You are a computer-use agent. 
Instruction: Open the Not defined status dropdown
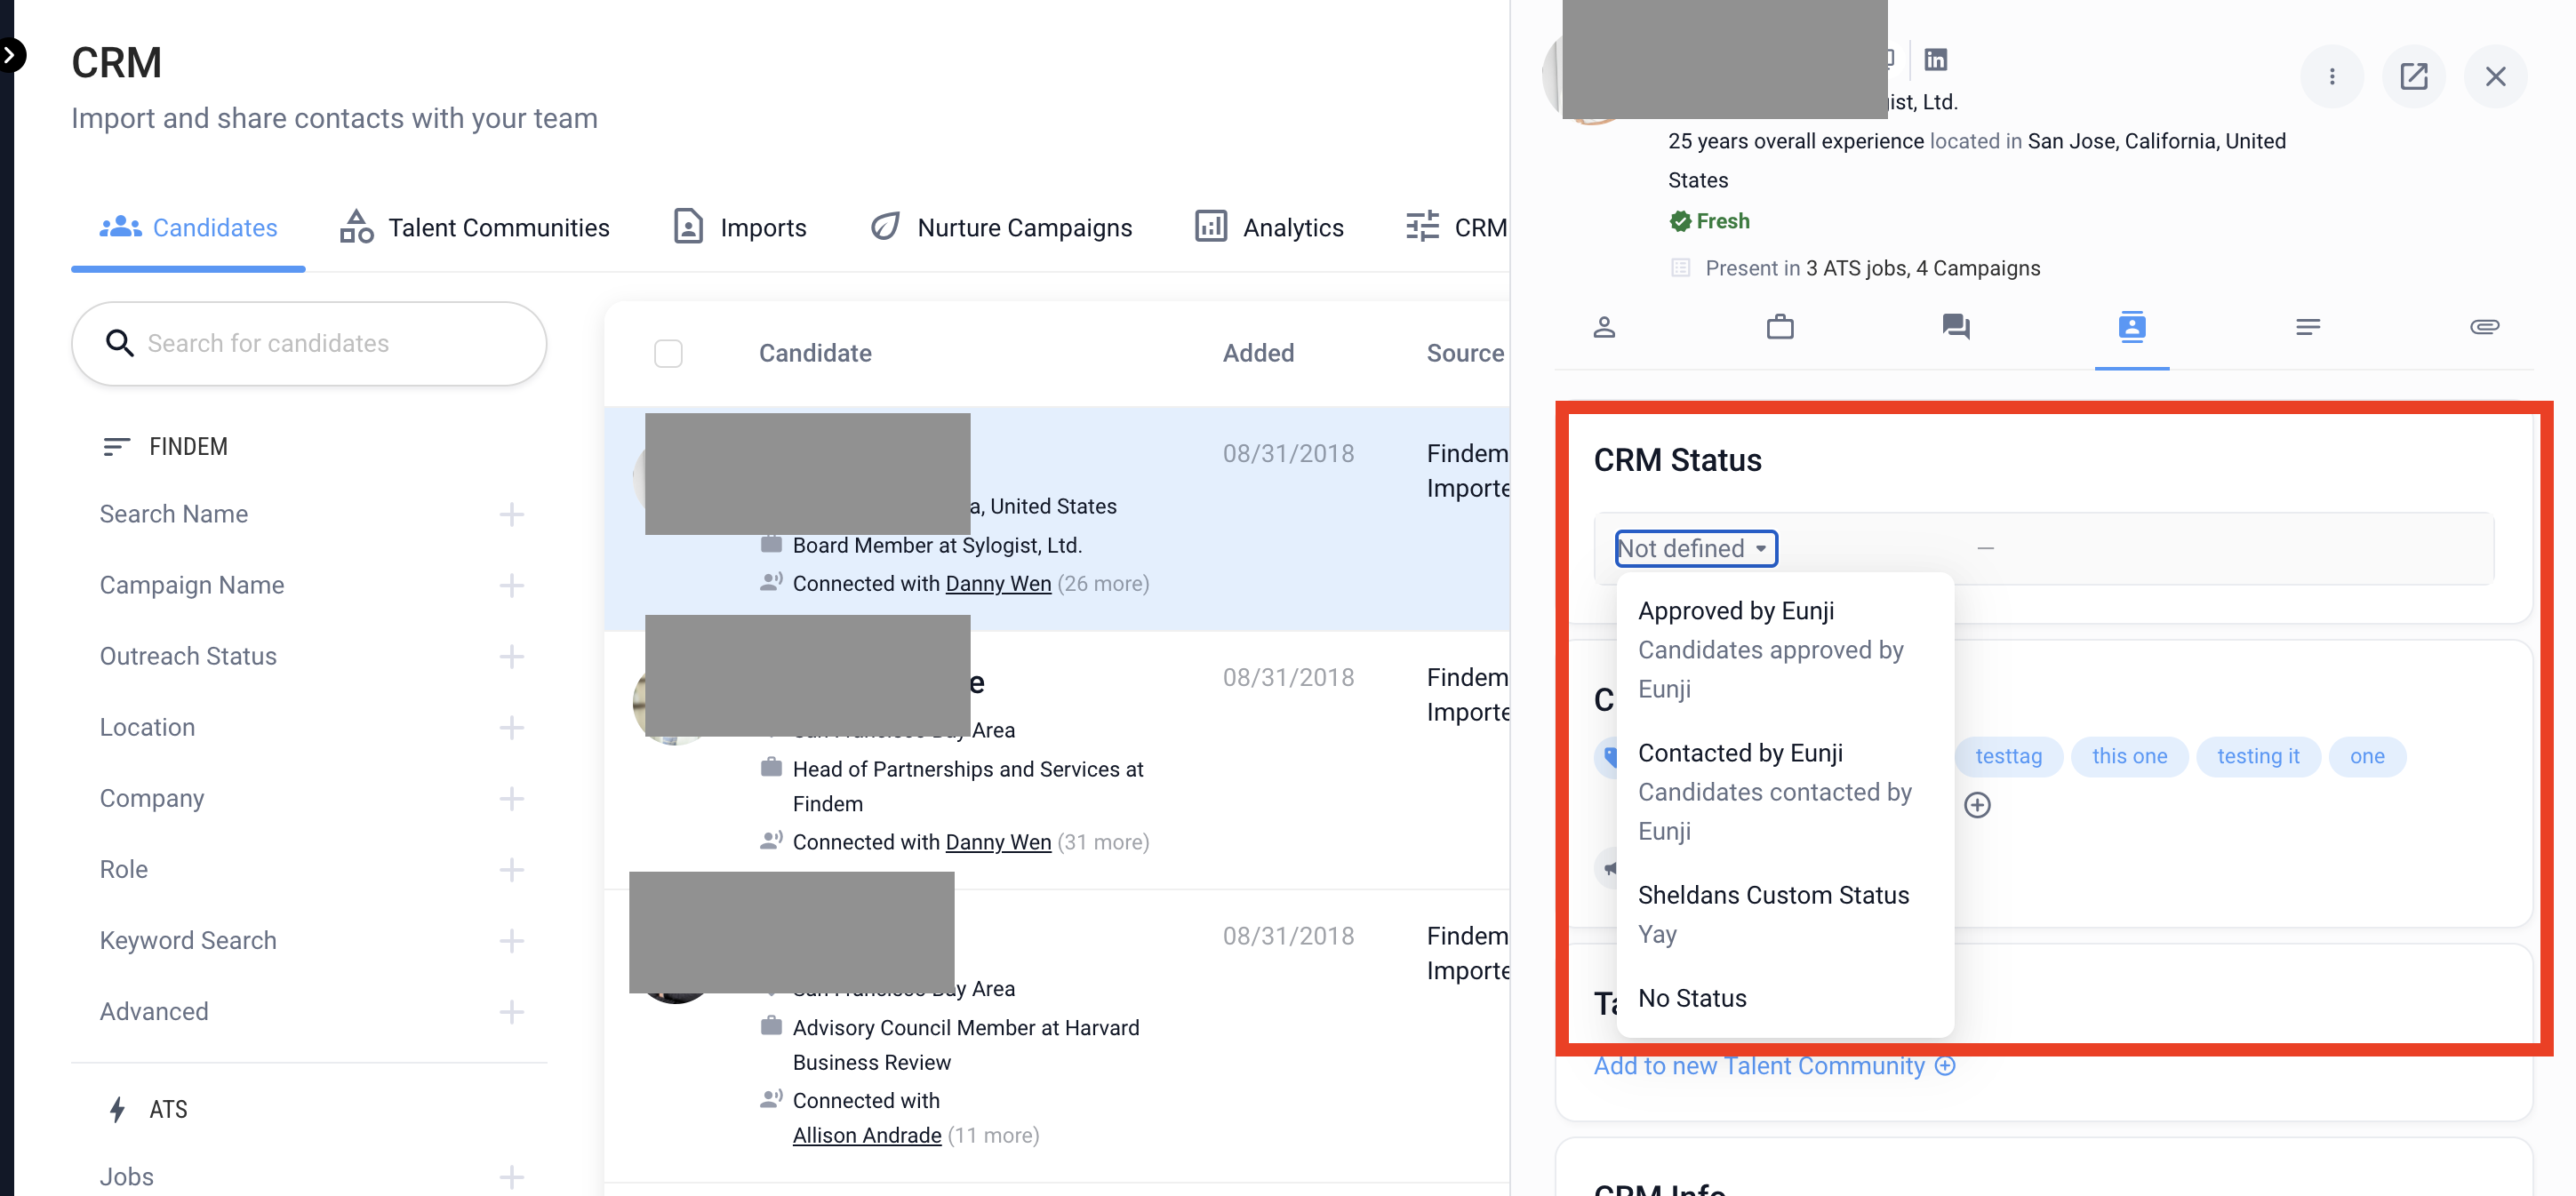(x=1696, y=548)
